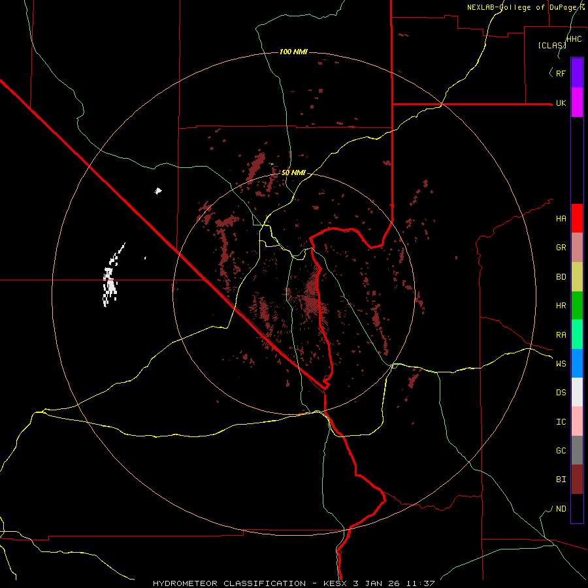Click the 'GC' legend label
This screenshot has width=588, height=588.
click(x=561, y=451)
